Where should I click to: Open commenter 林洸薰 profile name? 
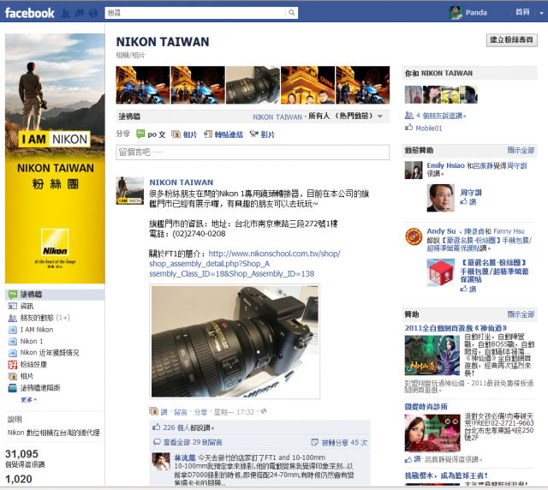click(x=185, y=457)
